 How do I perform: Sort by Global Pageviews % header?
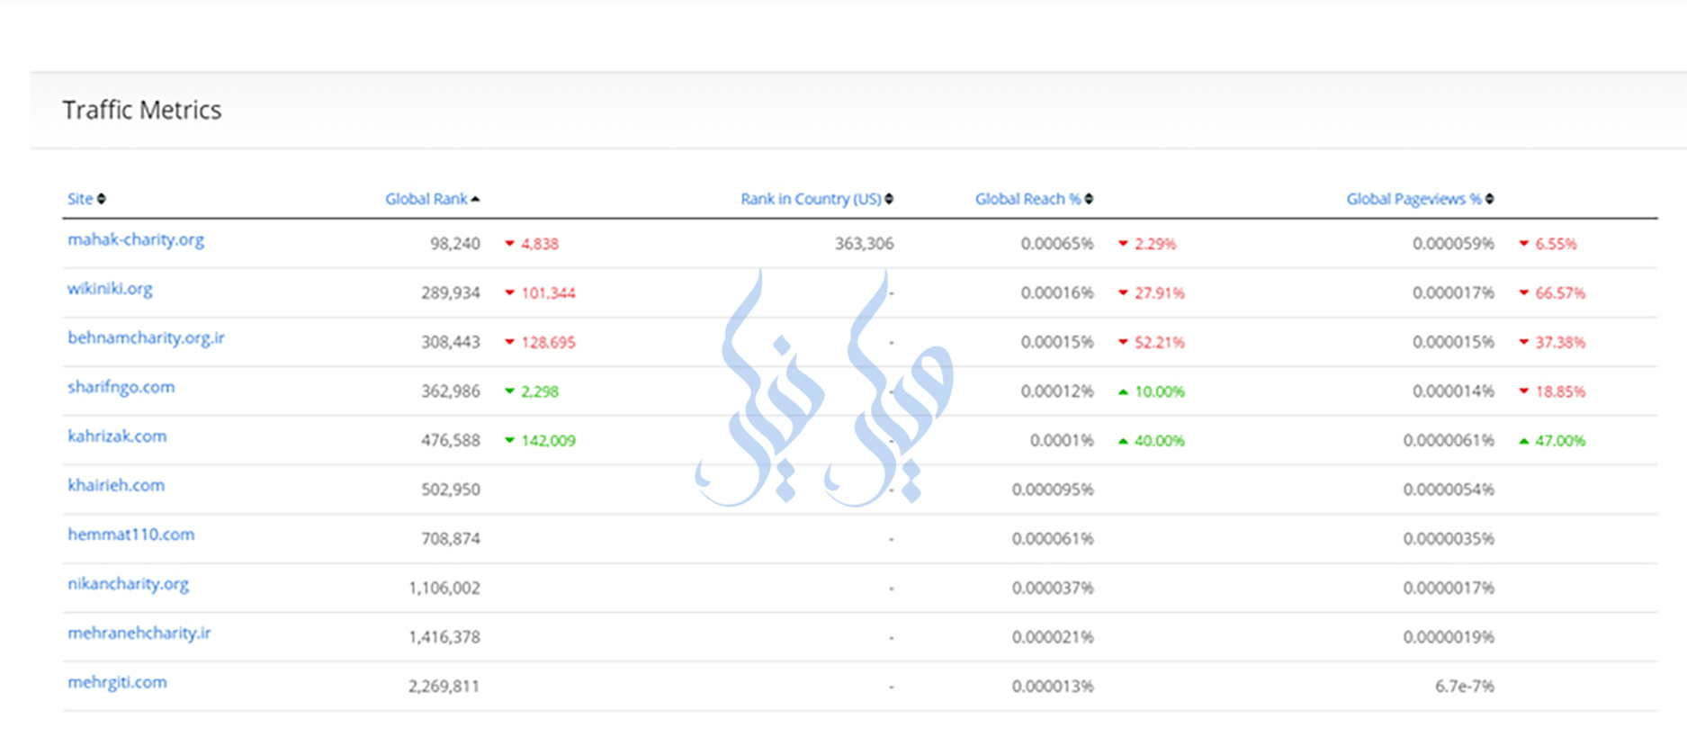(1413, 199)
